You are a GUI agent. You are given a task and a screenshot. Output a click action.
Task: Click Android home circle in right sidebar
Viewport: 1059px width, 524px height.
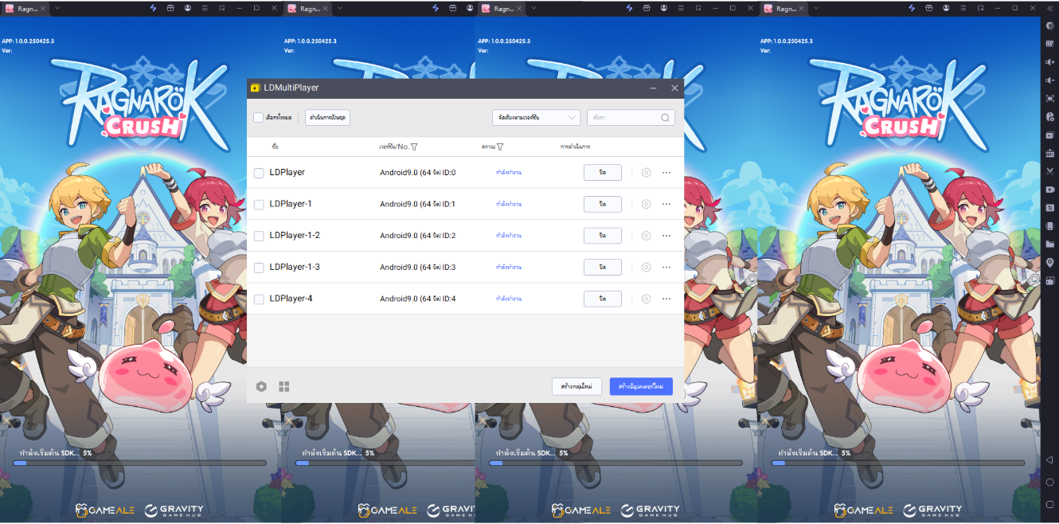(1050, 482)
